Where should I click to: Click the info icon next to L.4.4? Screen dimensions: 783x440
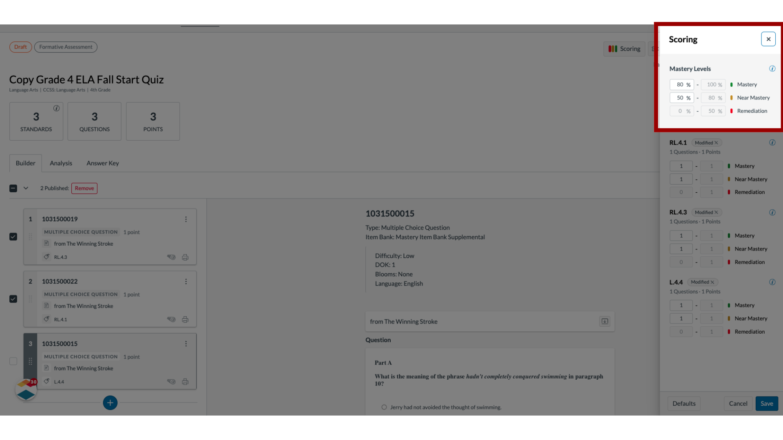(x=773, y=282)
